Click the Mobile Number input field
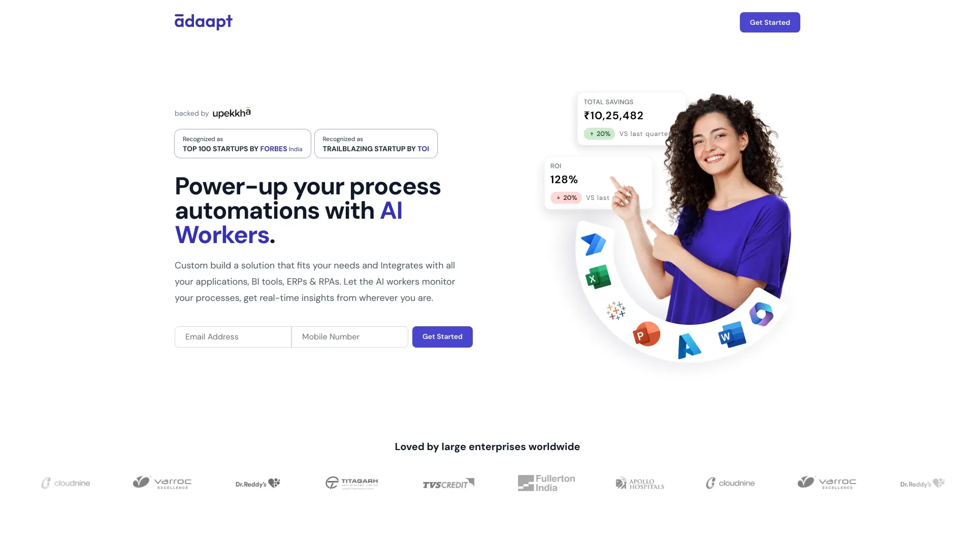The height and width of the screenshot is (548, 975). coord(349,336)
